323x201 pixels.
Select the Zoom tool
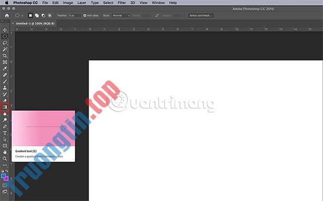pyautogui.click(x=5, y=159)
